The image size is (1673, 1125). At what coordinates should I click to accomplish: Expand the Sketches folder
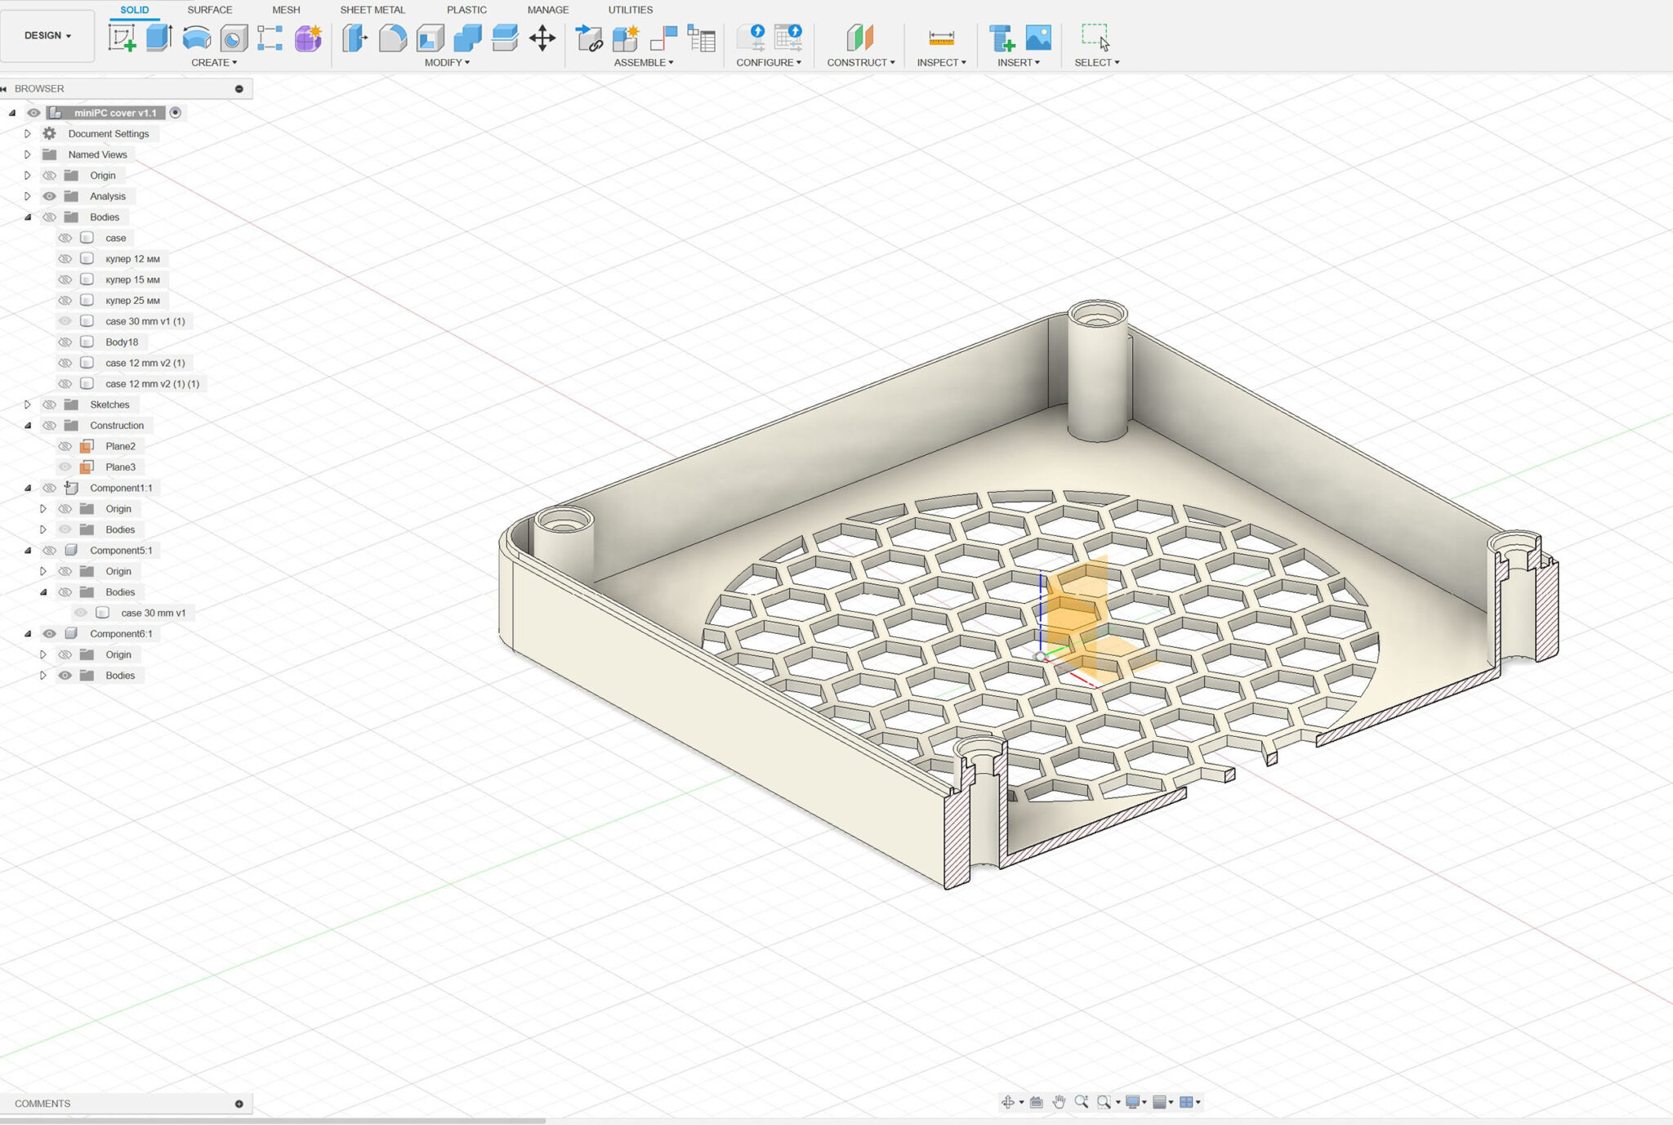(27, 404)
